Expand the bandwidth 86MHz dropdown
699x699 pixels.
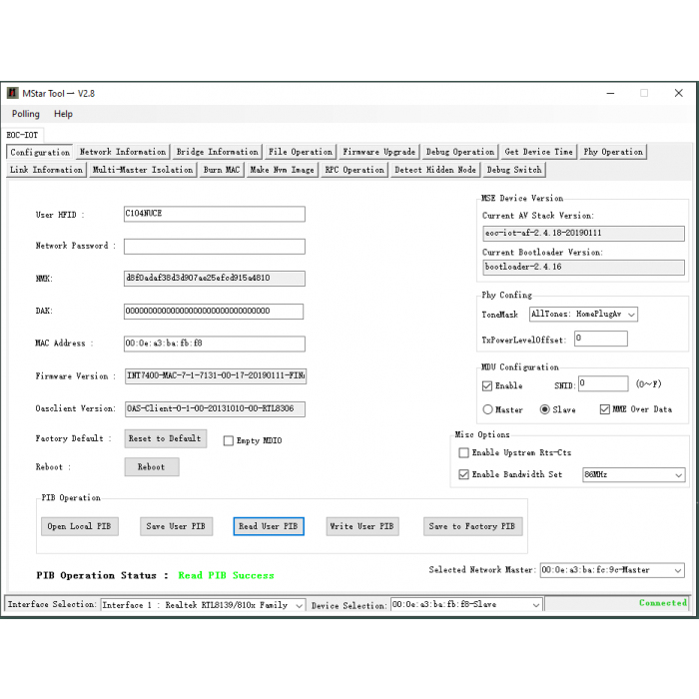click(x=633, y=475)
